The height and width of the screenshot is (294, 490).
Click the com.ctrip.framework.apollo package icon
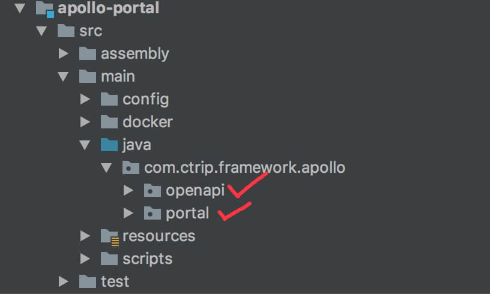pyautogui.click(x=131, y=167)
